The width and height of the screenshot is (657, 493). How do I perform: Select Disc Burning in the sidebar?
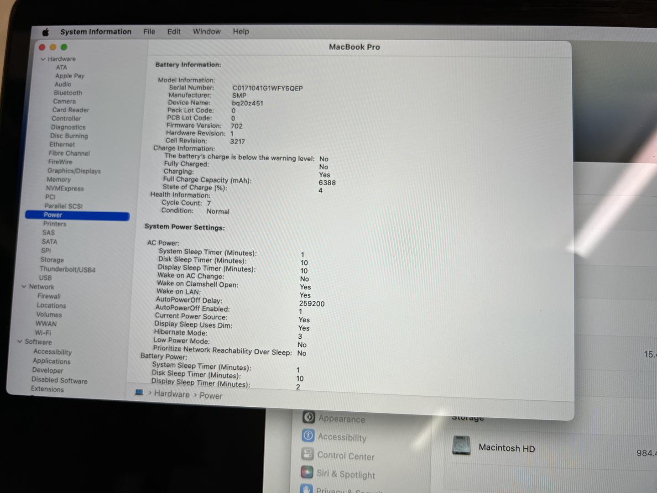point(69,136)
